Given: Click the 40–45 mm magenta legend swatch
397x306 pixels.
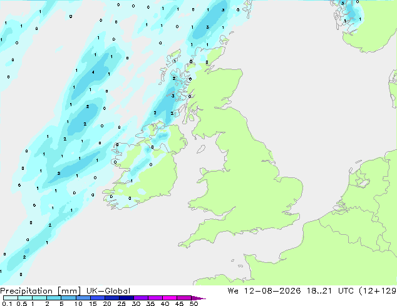Looking at the screenshot, I should point(170,298).
